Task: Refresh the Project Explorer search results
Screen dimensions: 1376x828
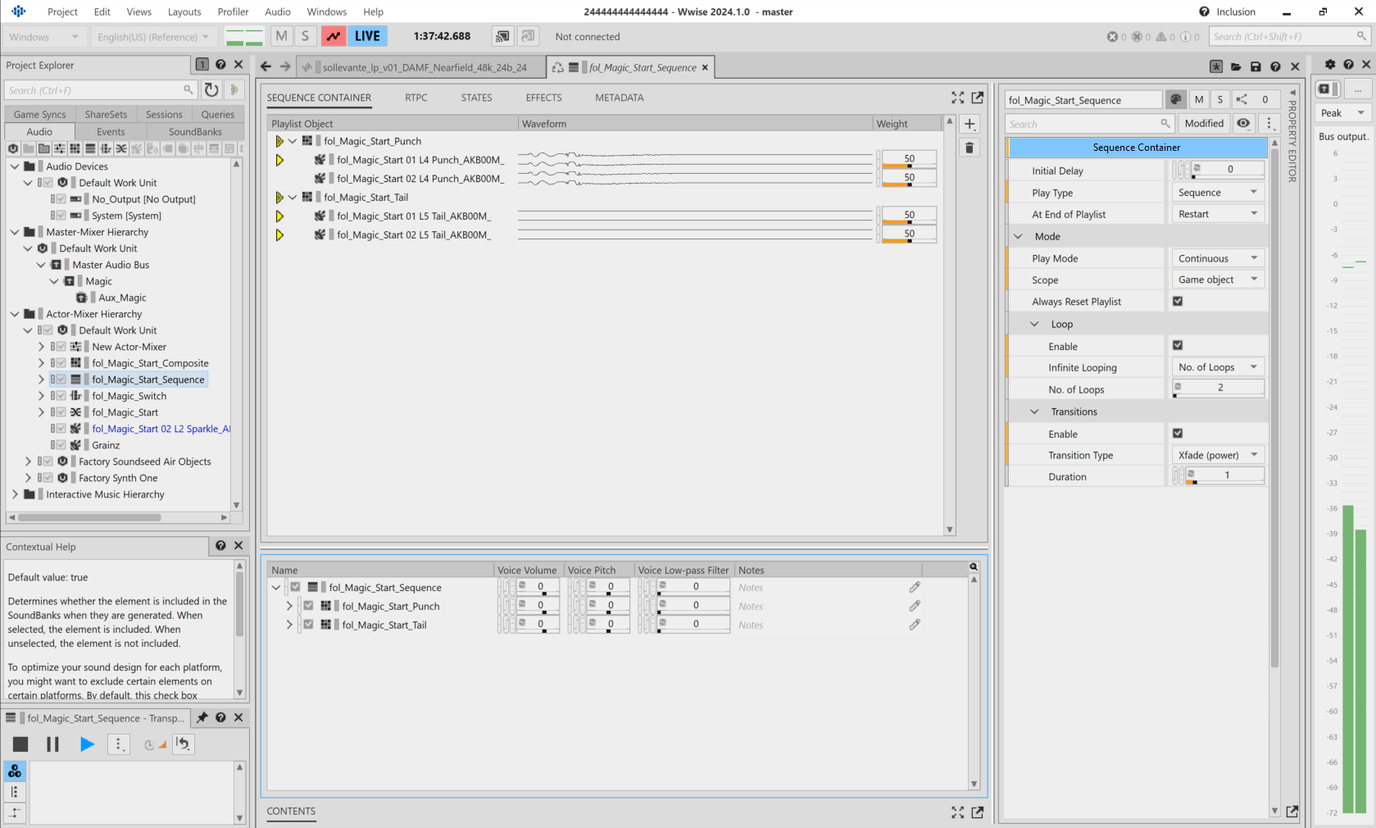Action: 211,90
